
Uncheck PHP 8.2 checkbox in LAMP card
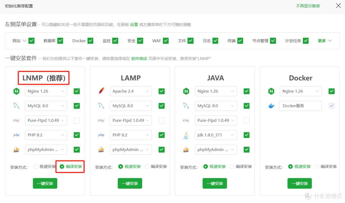point(162,135)
